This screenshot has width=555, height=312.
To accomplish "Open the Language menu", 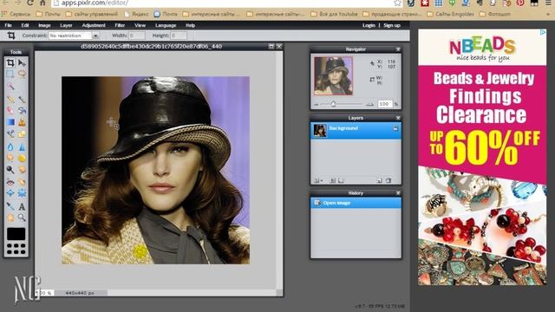I will [x=166, y=25].
